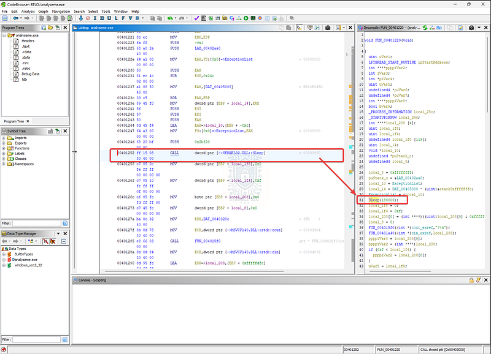Toggle the I (instruction) navigation icon

pos(95,18)
